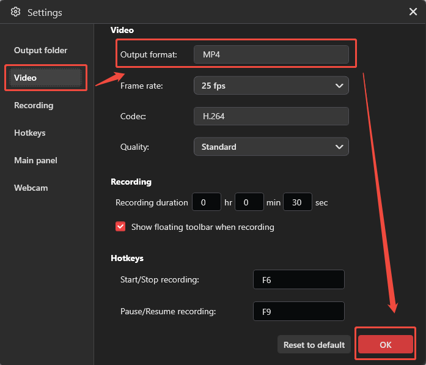Select the Video section in sidebar
The height and width of the screenshot is (365, 426).
click(46, 78)
